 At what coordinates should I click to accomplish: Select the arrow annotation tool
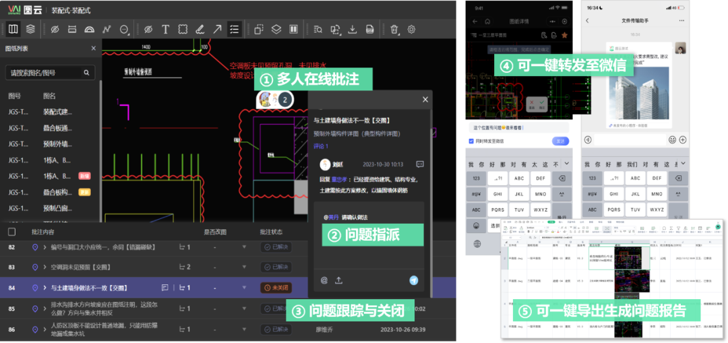(x=217, y=30)
